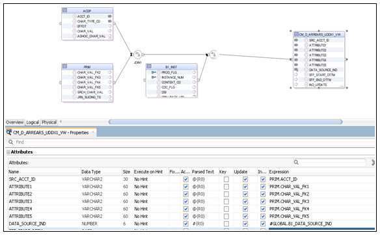
Task: Click the Execute on Hint column header
Action: coord(151,172)
